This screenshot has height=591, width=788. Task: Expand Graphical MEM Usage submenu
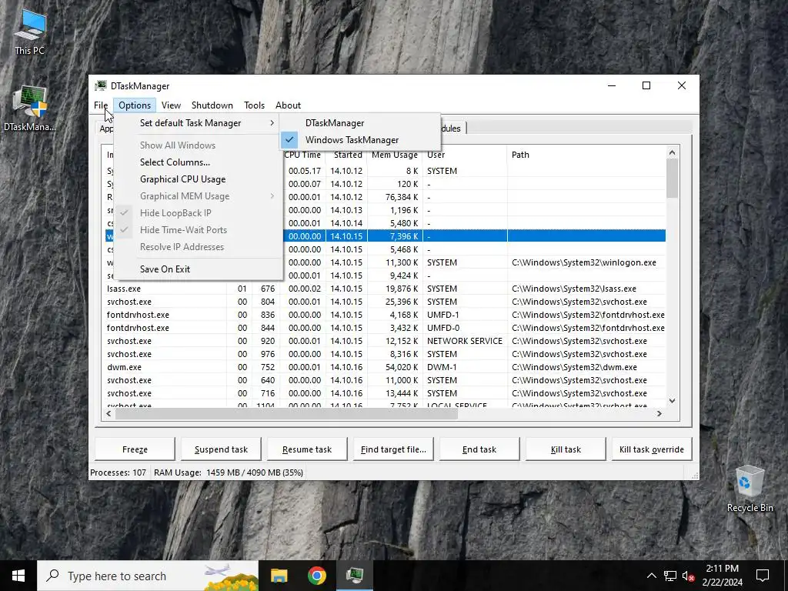[198, 196]
